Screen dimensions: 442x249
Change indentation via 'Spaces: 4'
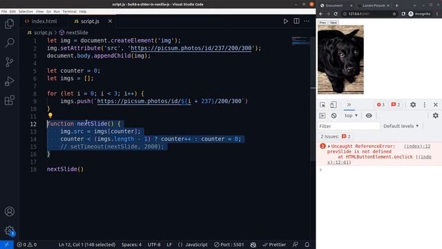click(132, 244)
